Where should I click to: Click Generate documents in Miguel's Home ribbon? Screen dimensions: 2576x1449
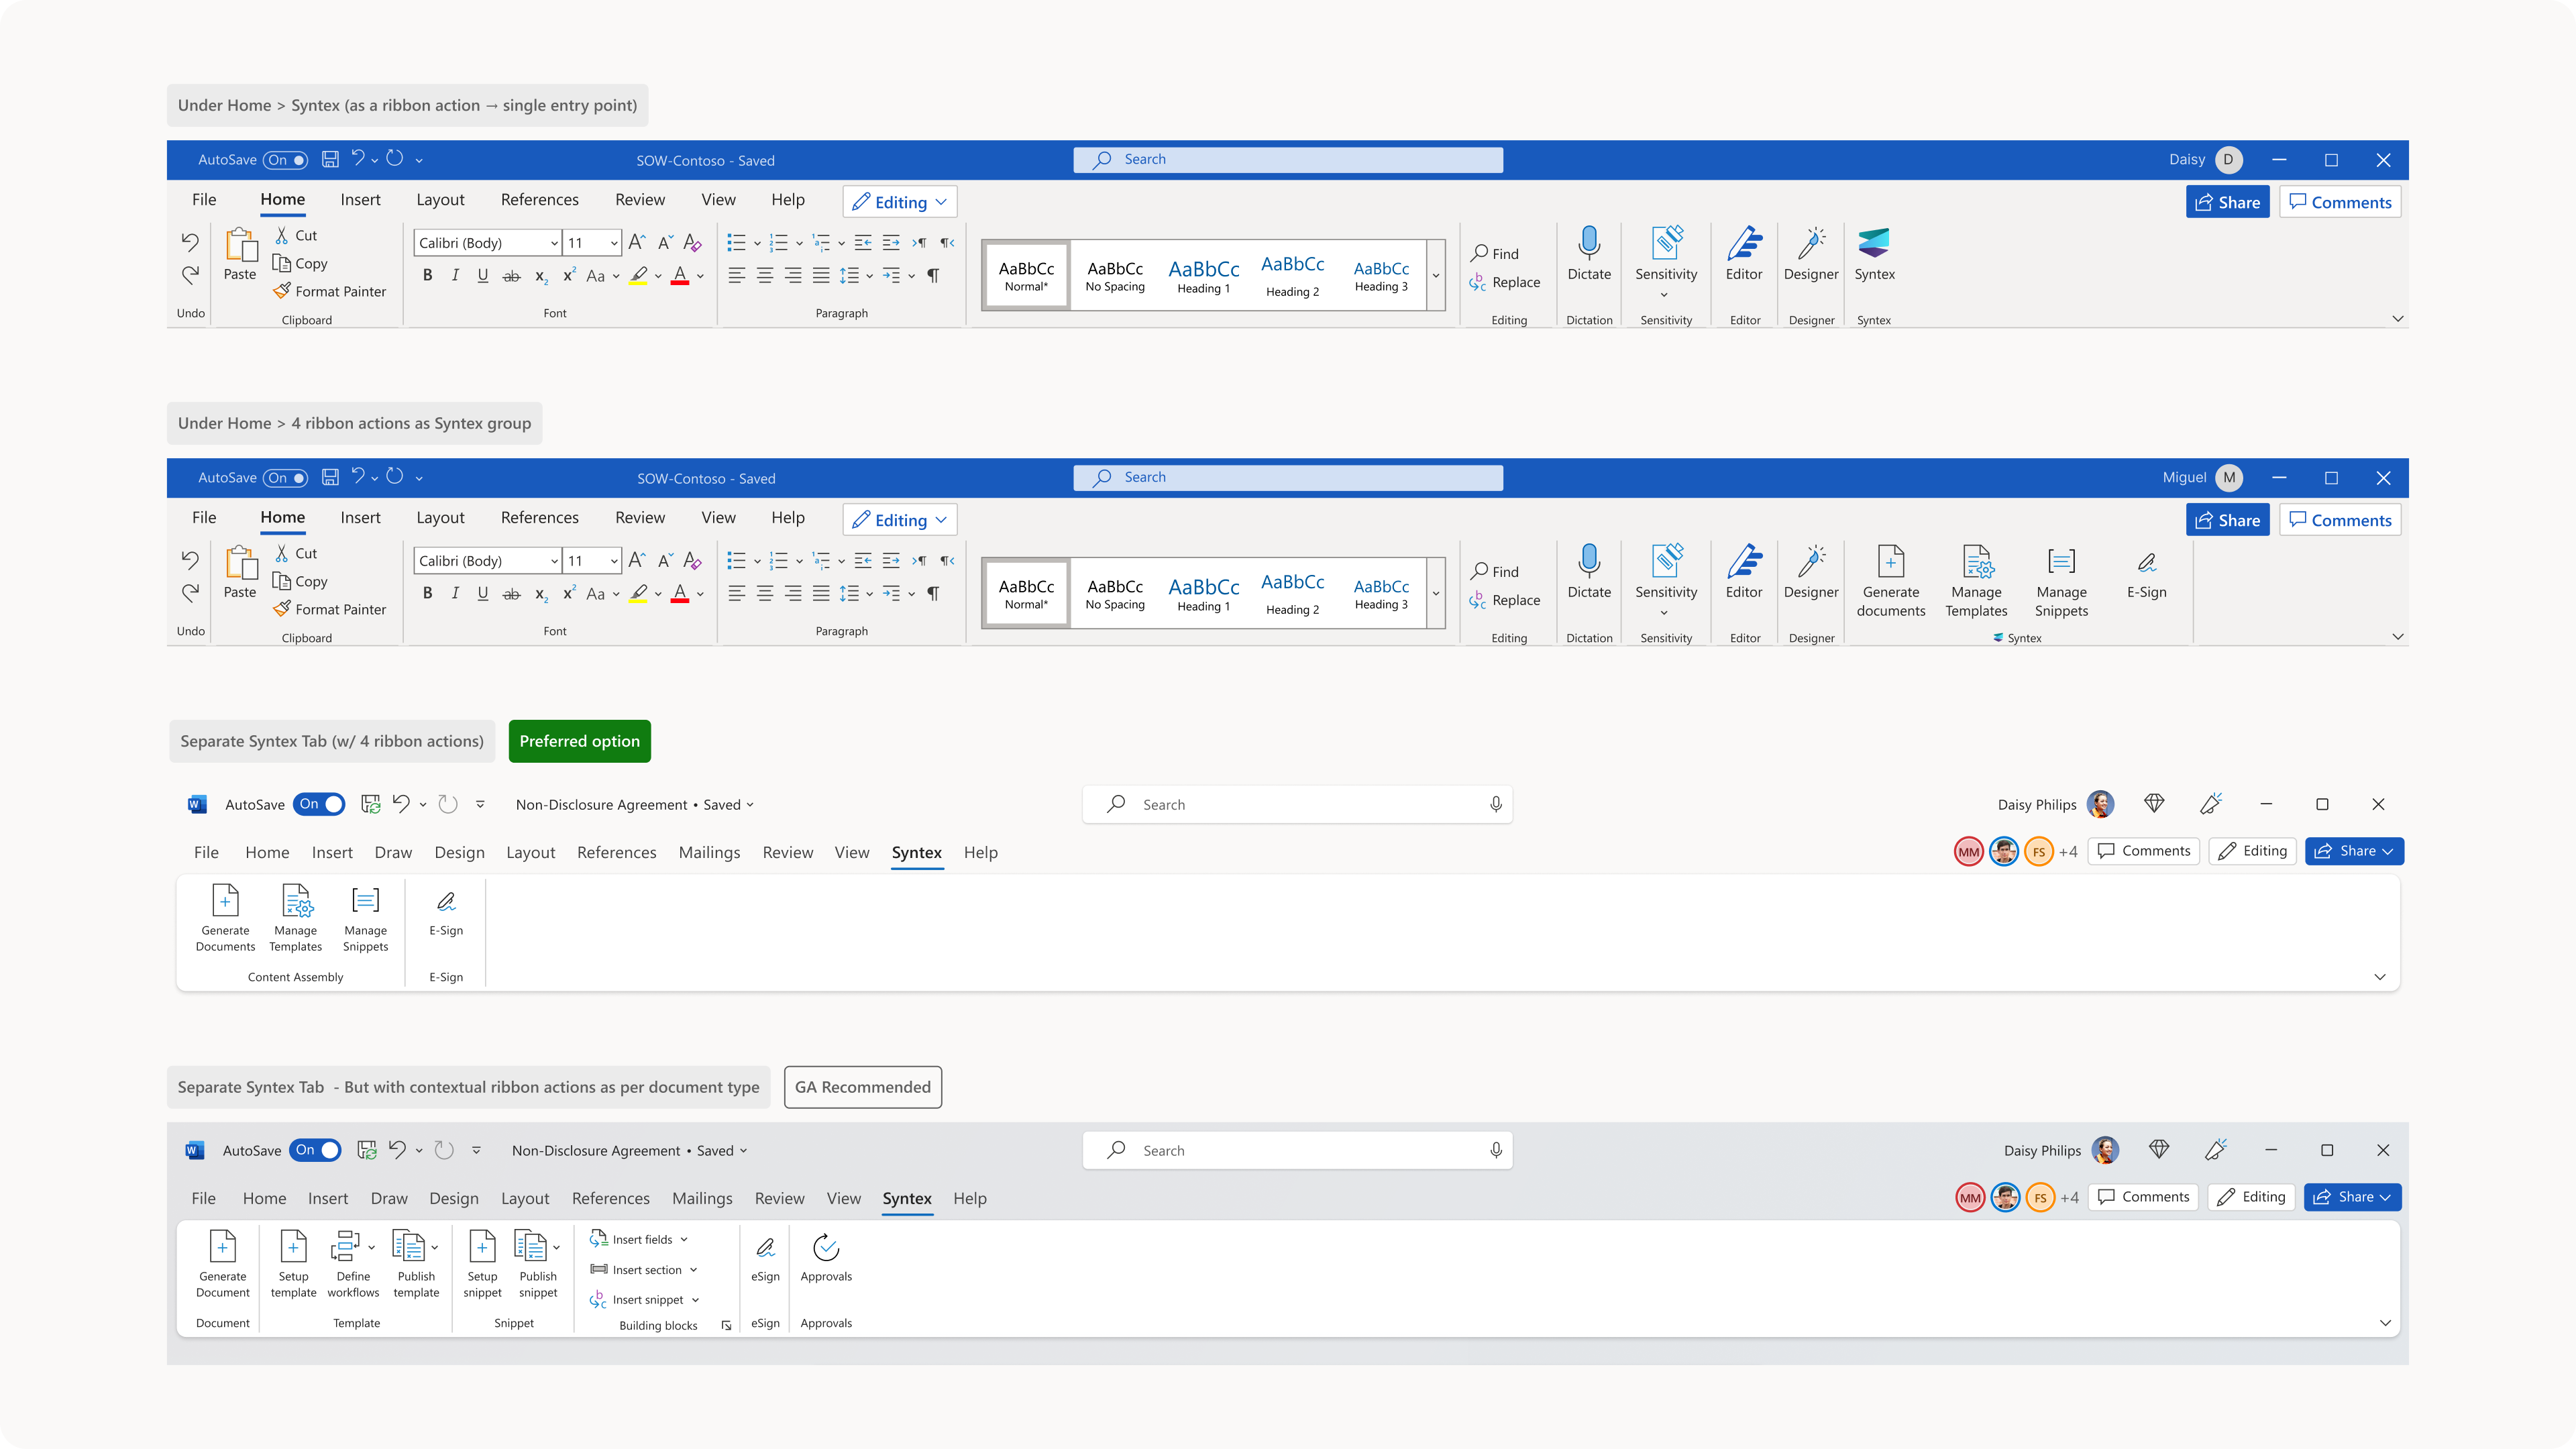click(1891, 581)
